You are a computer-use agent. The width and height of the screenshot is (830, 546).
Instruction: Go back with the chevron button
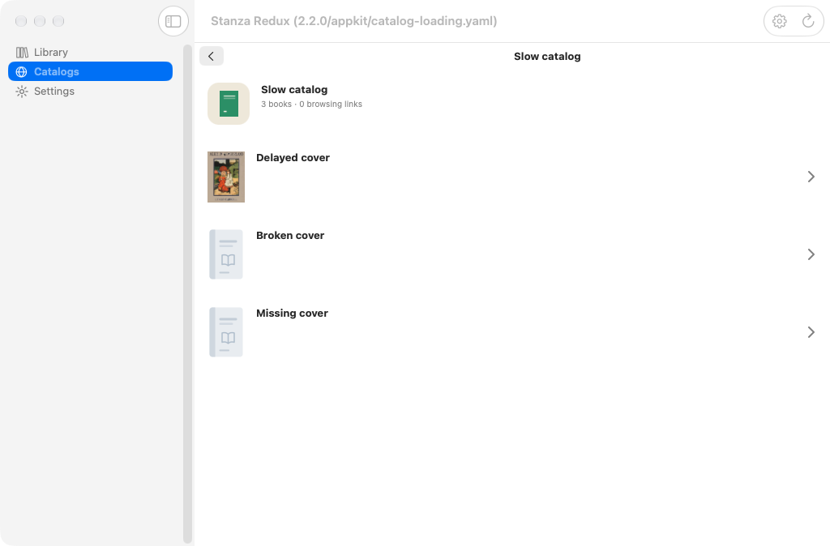coord(212,56)
